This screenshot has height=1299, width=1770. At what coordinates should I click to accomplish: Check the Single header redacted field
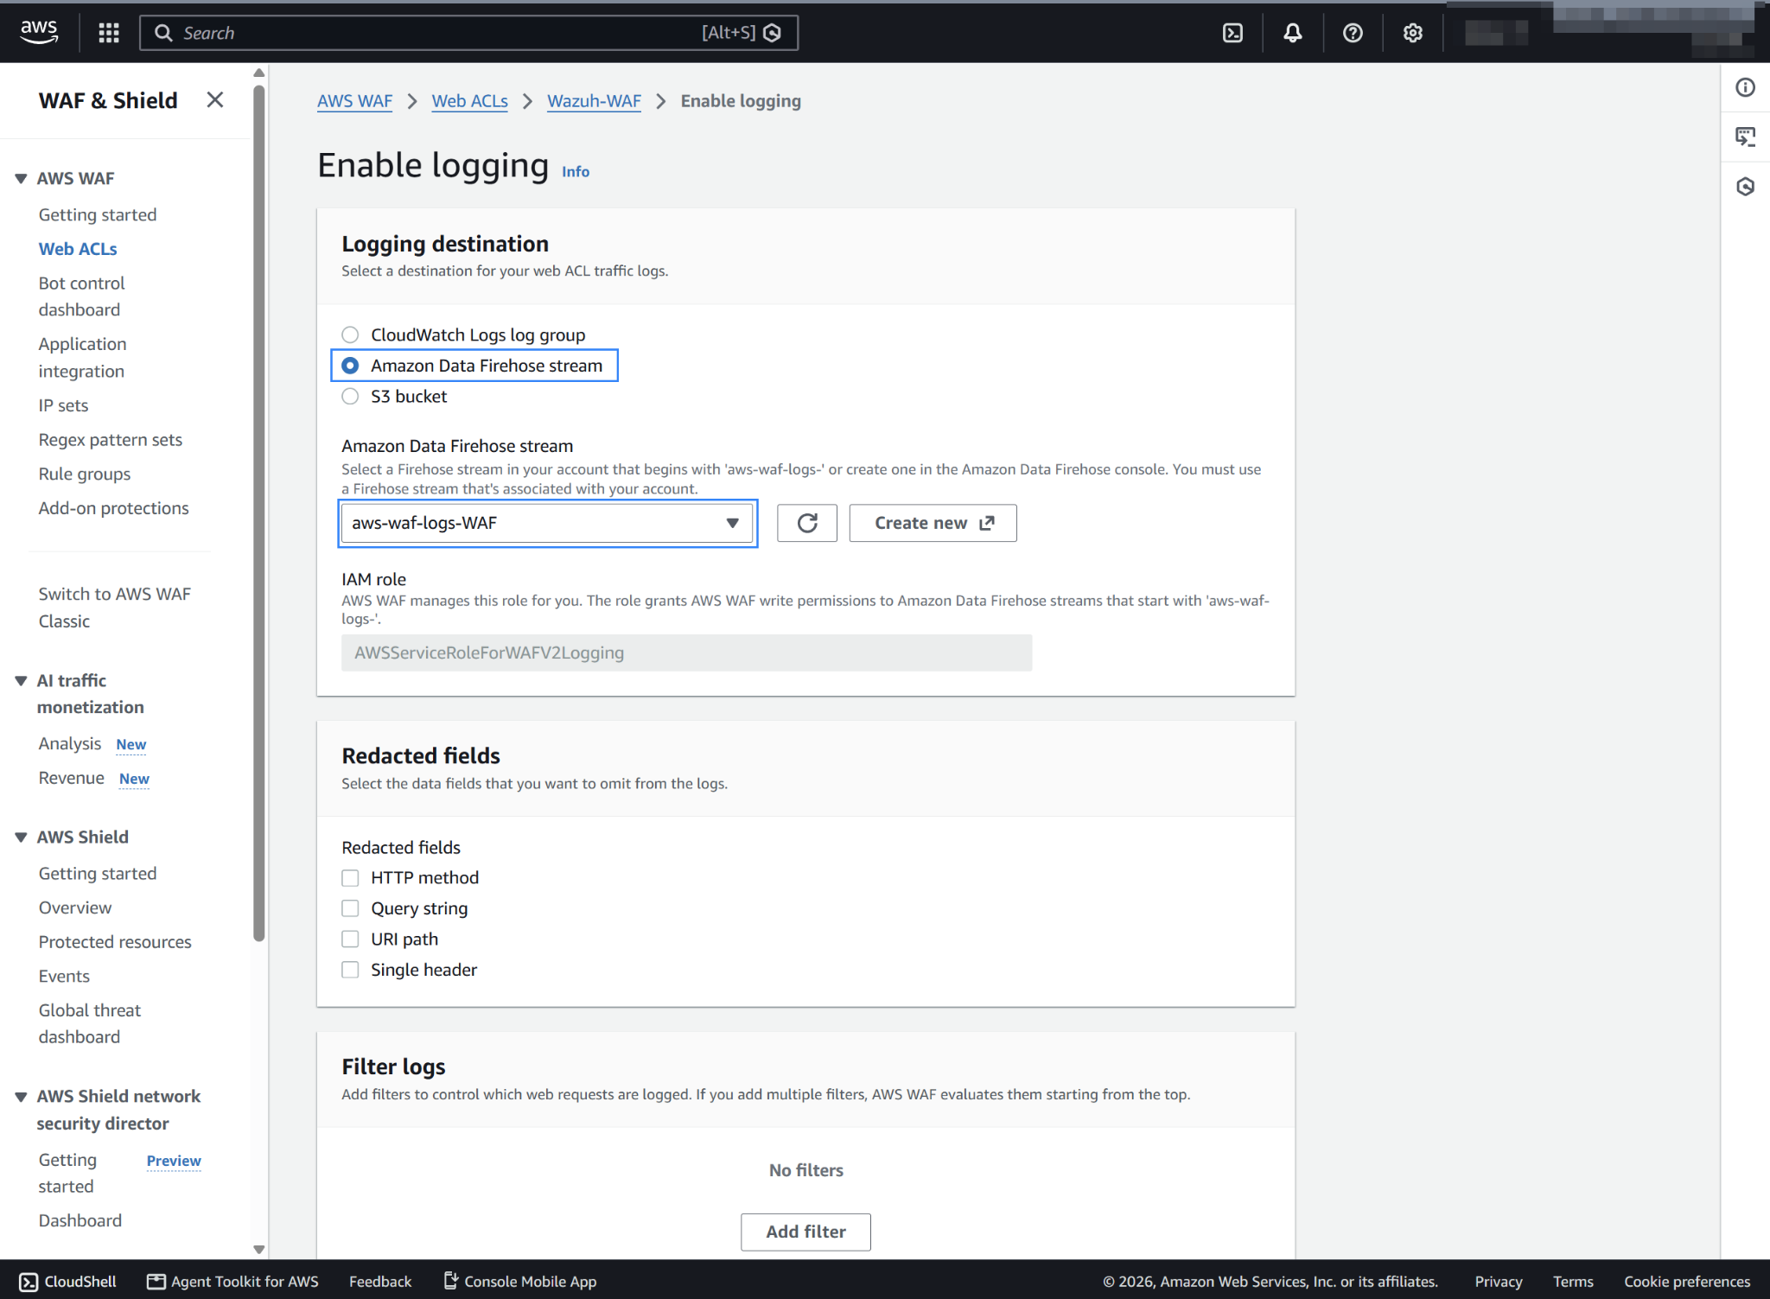click(350, 970)
